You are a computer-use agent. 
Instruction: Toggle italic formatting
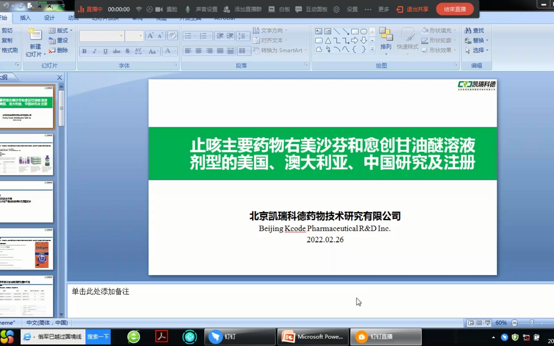(94, 51)
